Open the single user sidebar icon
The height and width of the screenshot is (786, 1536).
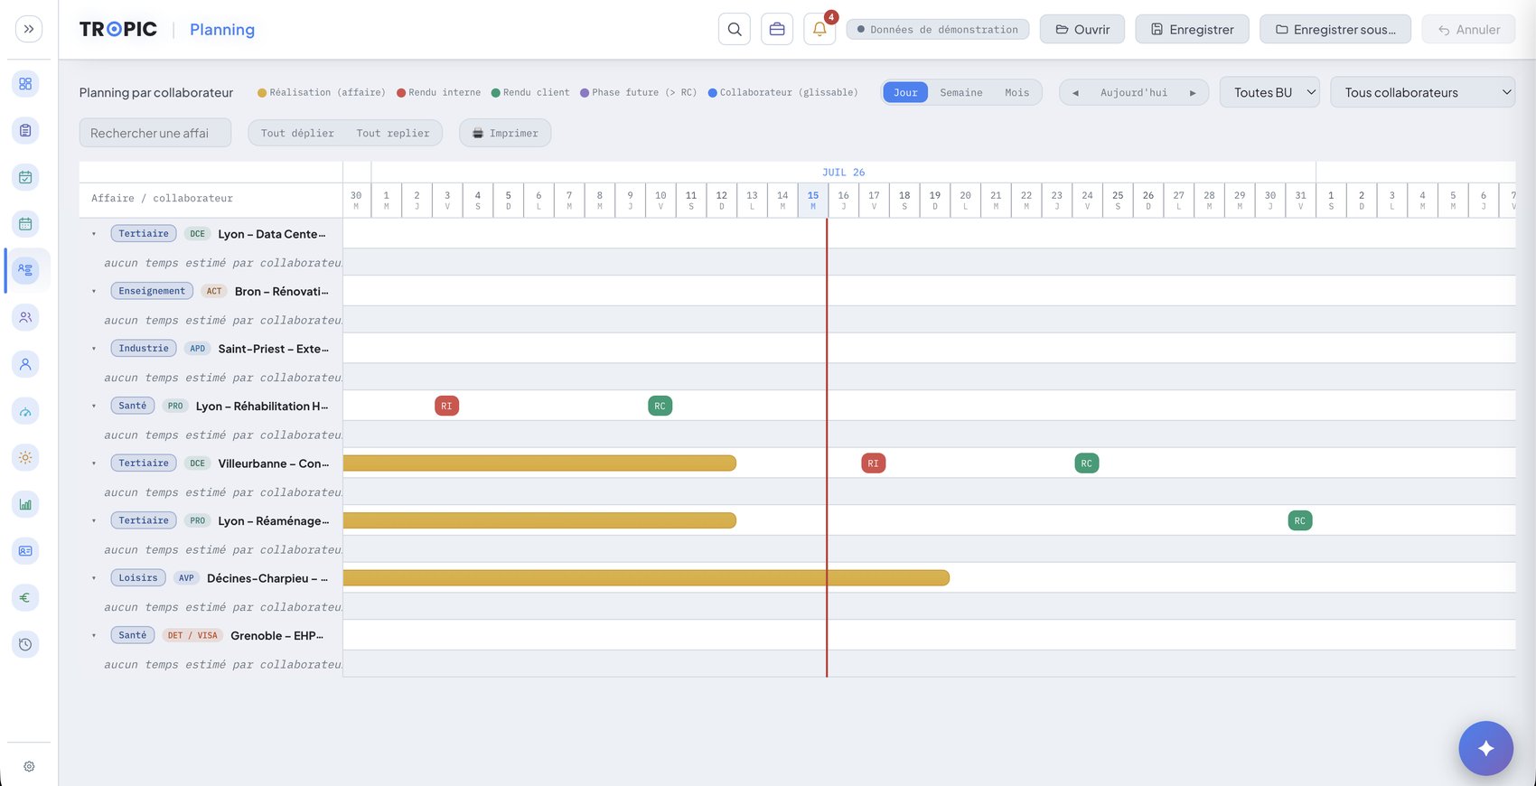pos(25,364)
